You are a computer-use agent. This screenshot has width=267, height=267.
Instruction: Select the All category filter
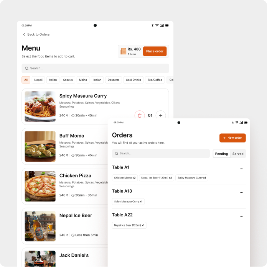(x=26, y=80)
